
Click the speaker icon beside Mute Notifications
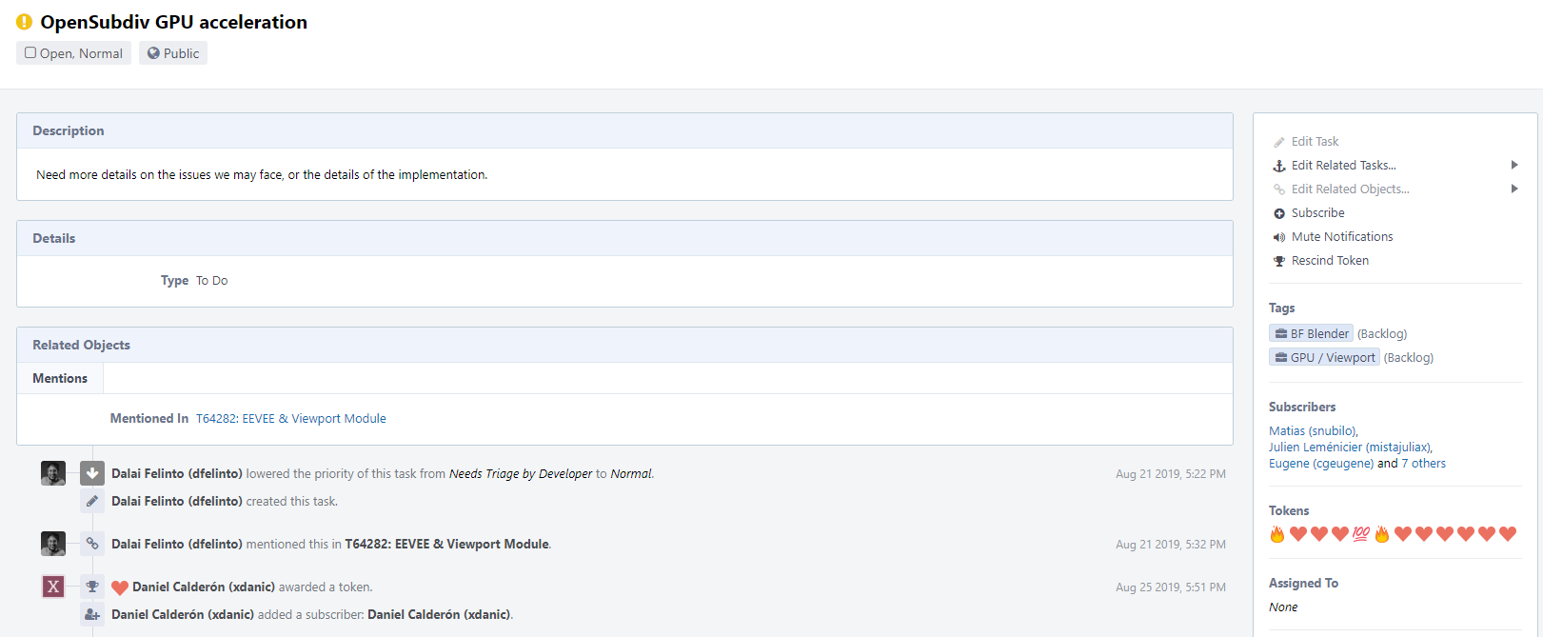pyautogui.click(x=1279, y=237)
